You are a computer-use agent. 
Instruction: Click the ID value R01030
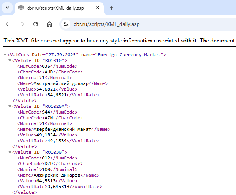(53, 152)
